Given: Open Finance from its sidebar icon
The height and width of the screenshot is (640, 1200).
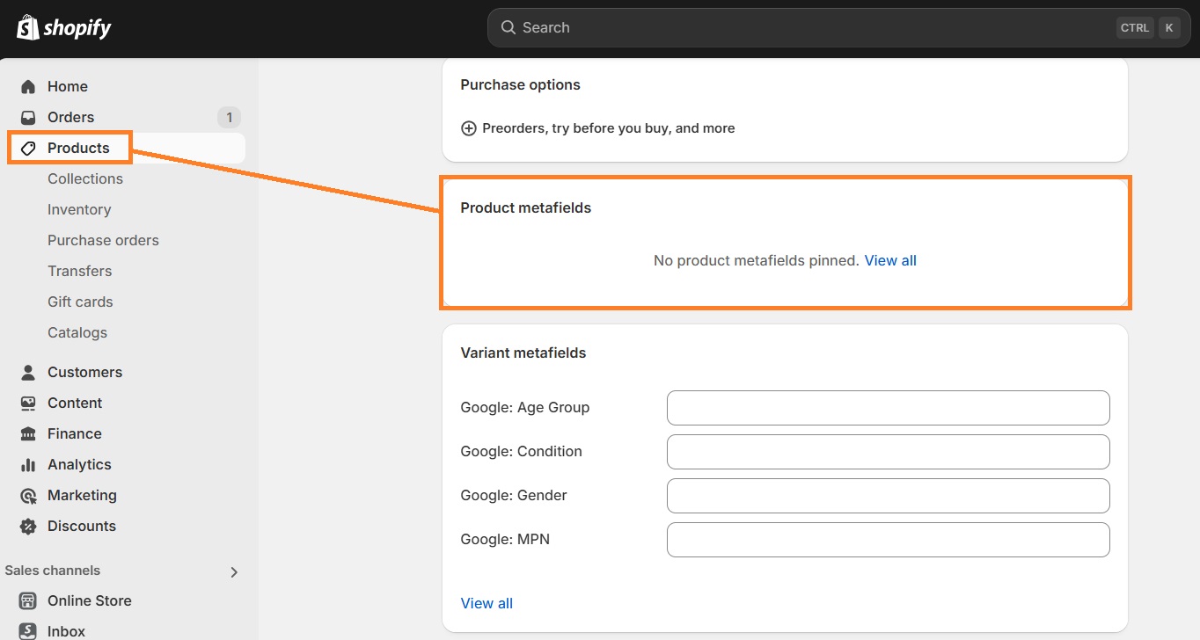Looking at the screenshot, I should coord(29,433).
